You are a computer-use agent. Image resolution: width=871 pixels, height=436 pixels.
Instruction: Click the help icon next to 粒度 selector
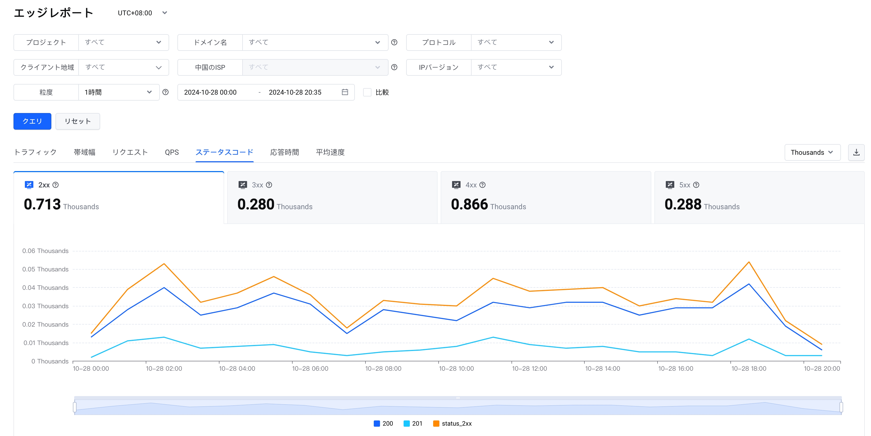(x=165, y=92)
